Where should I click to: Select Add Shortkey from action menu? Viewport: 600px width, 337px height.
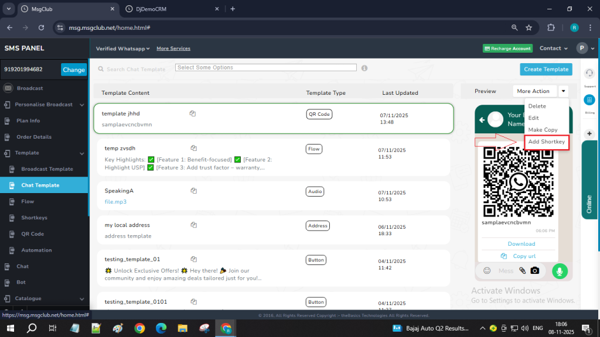[x=546, y=142]
